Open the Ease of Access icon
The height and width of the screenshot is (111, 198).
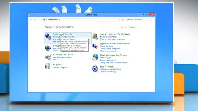click(95, 69)
